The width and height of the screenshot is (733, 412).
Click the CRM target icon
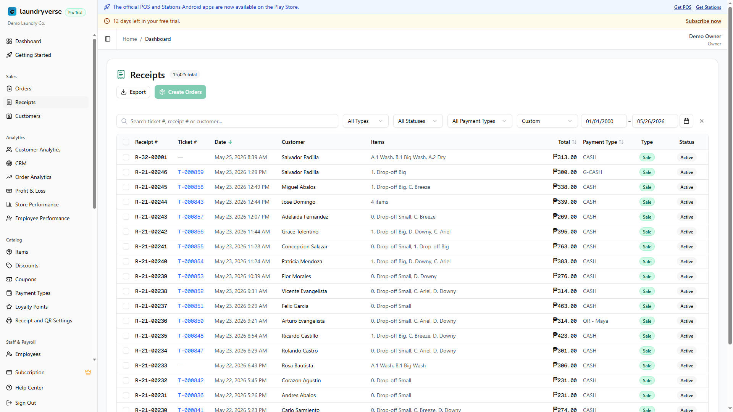(x=9, y=163)
